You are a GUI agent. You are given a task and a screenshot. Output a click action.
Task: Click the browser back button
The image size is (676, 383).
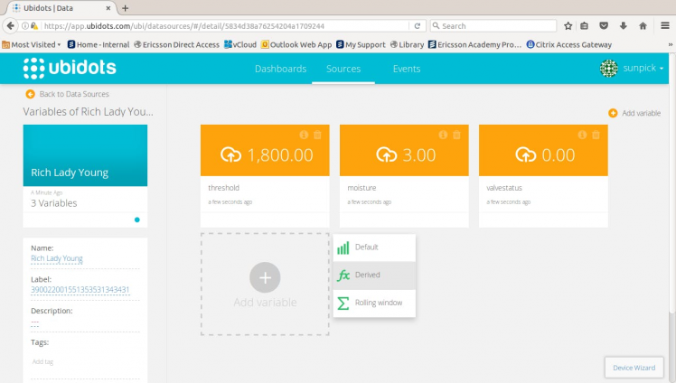[x=10, y=26]
